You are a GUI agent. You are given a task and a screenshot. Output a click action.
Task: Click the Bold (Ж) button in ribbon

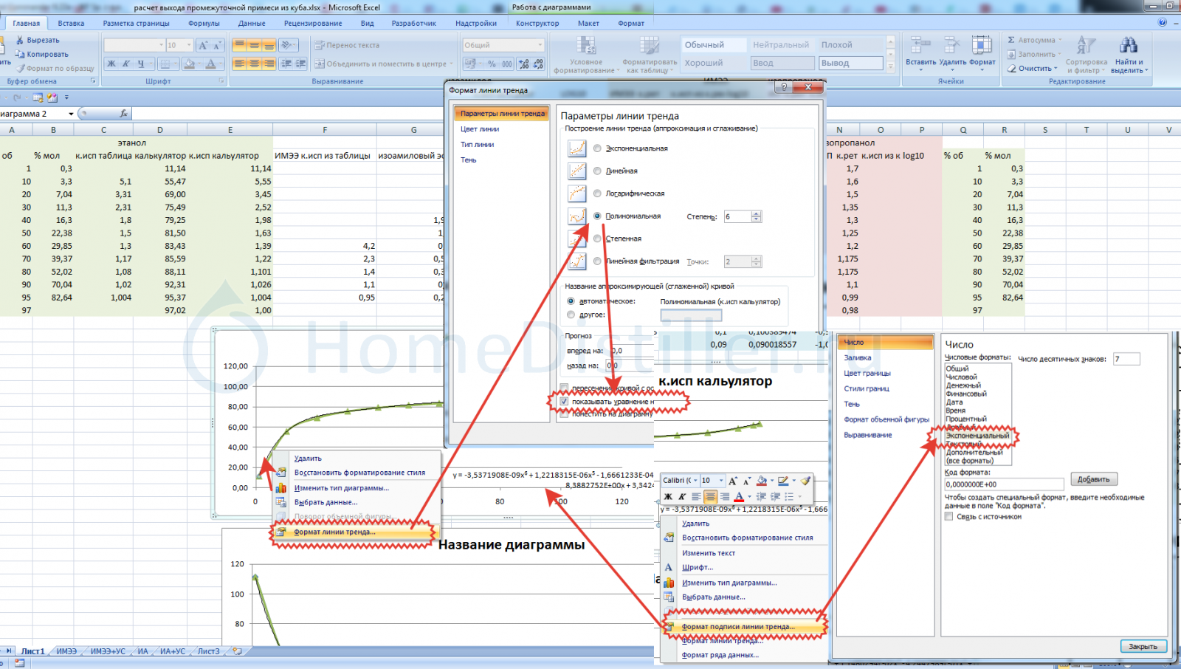[111, 64]
